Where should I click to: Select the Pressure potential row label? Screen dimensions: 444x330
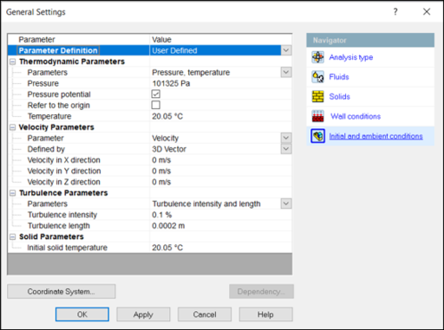coord(59,94)
